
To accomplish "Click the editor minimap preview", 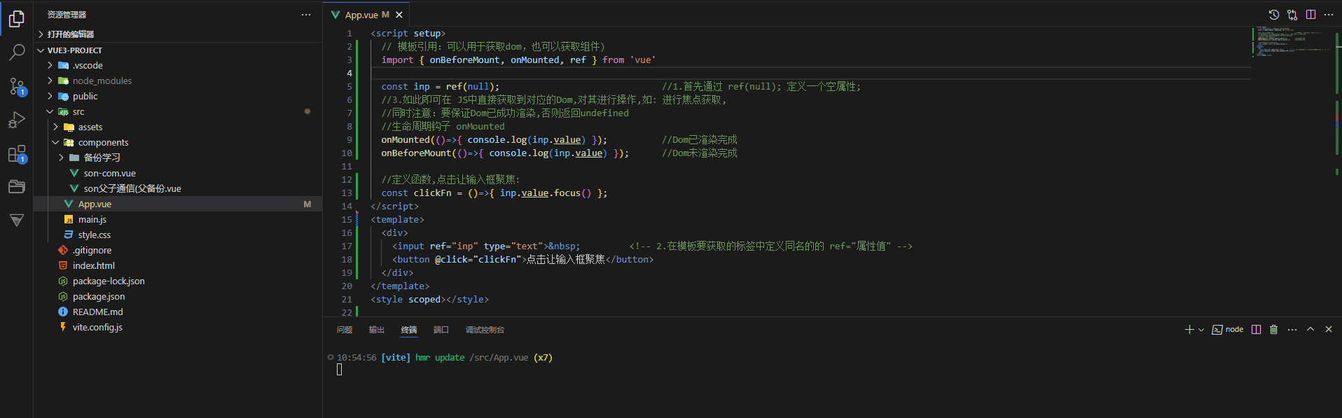I will (1292, 41).
